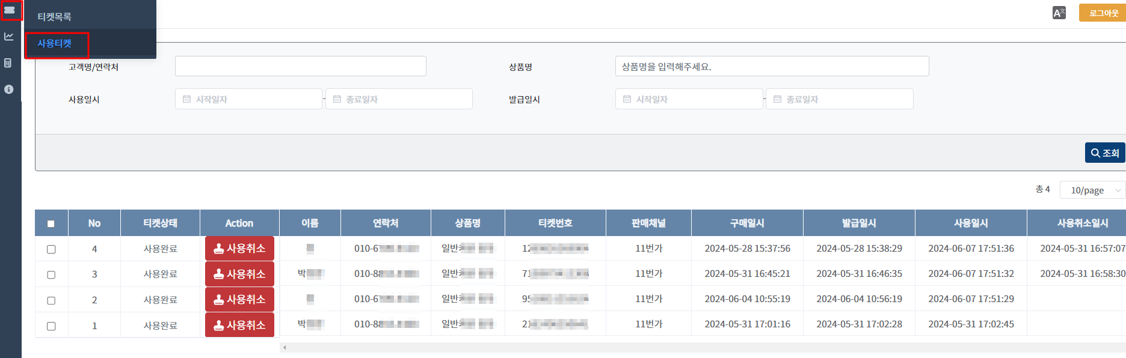Click the 조회 search button
Image resolution: width=1126 pixels, height=358 pixels.
(1105, 153)
